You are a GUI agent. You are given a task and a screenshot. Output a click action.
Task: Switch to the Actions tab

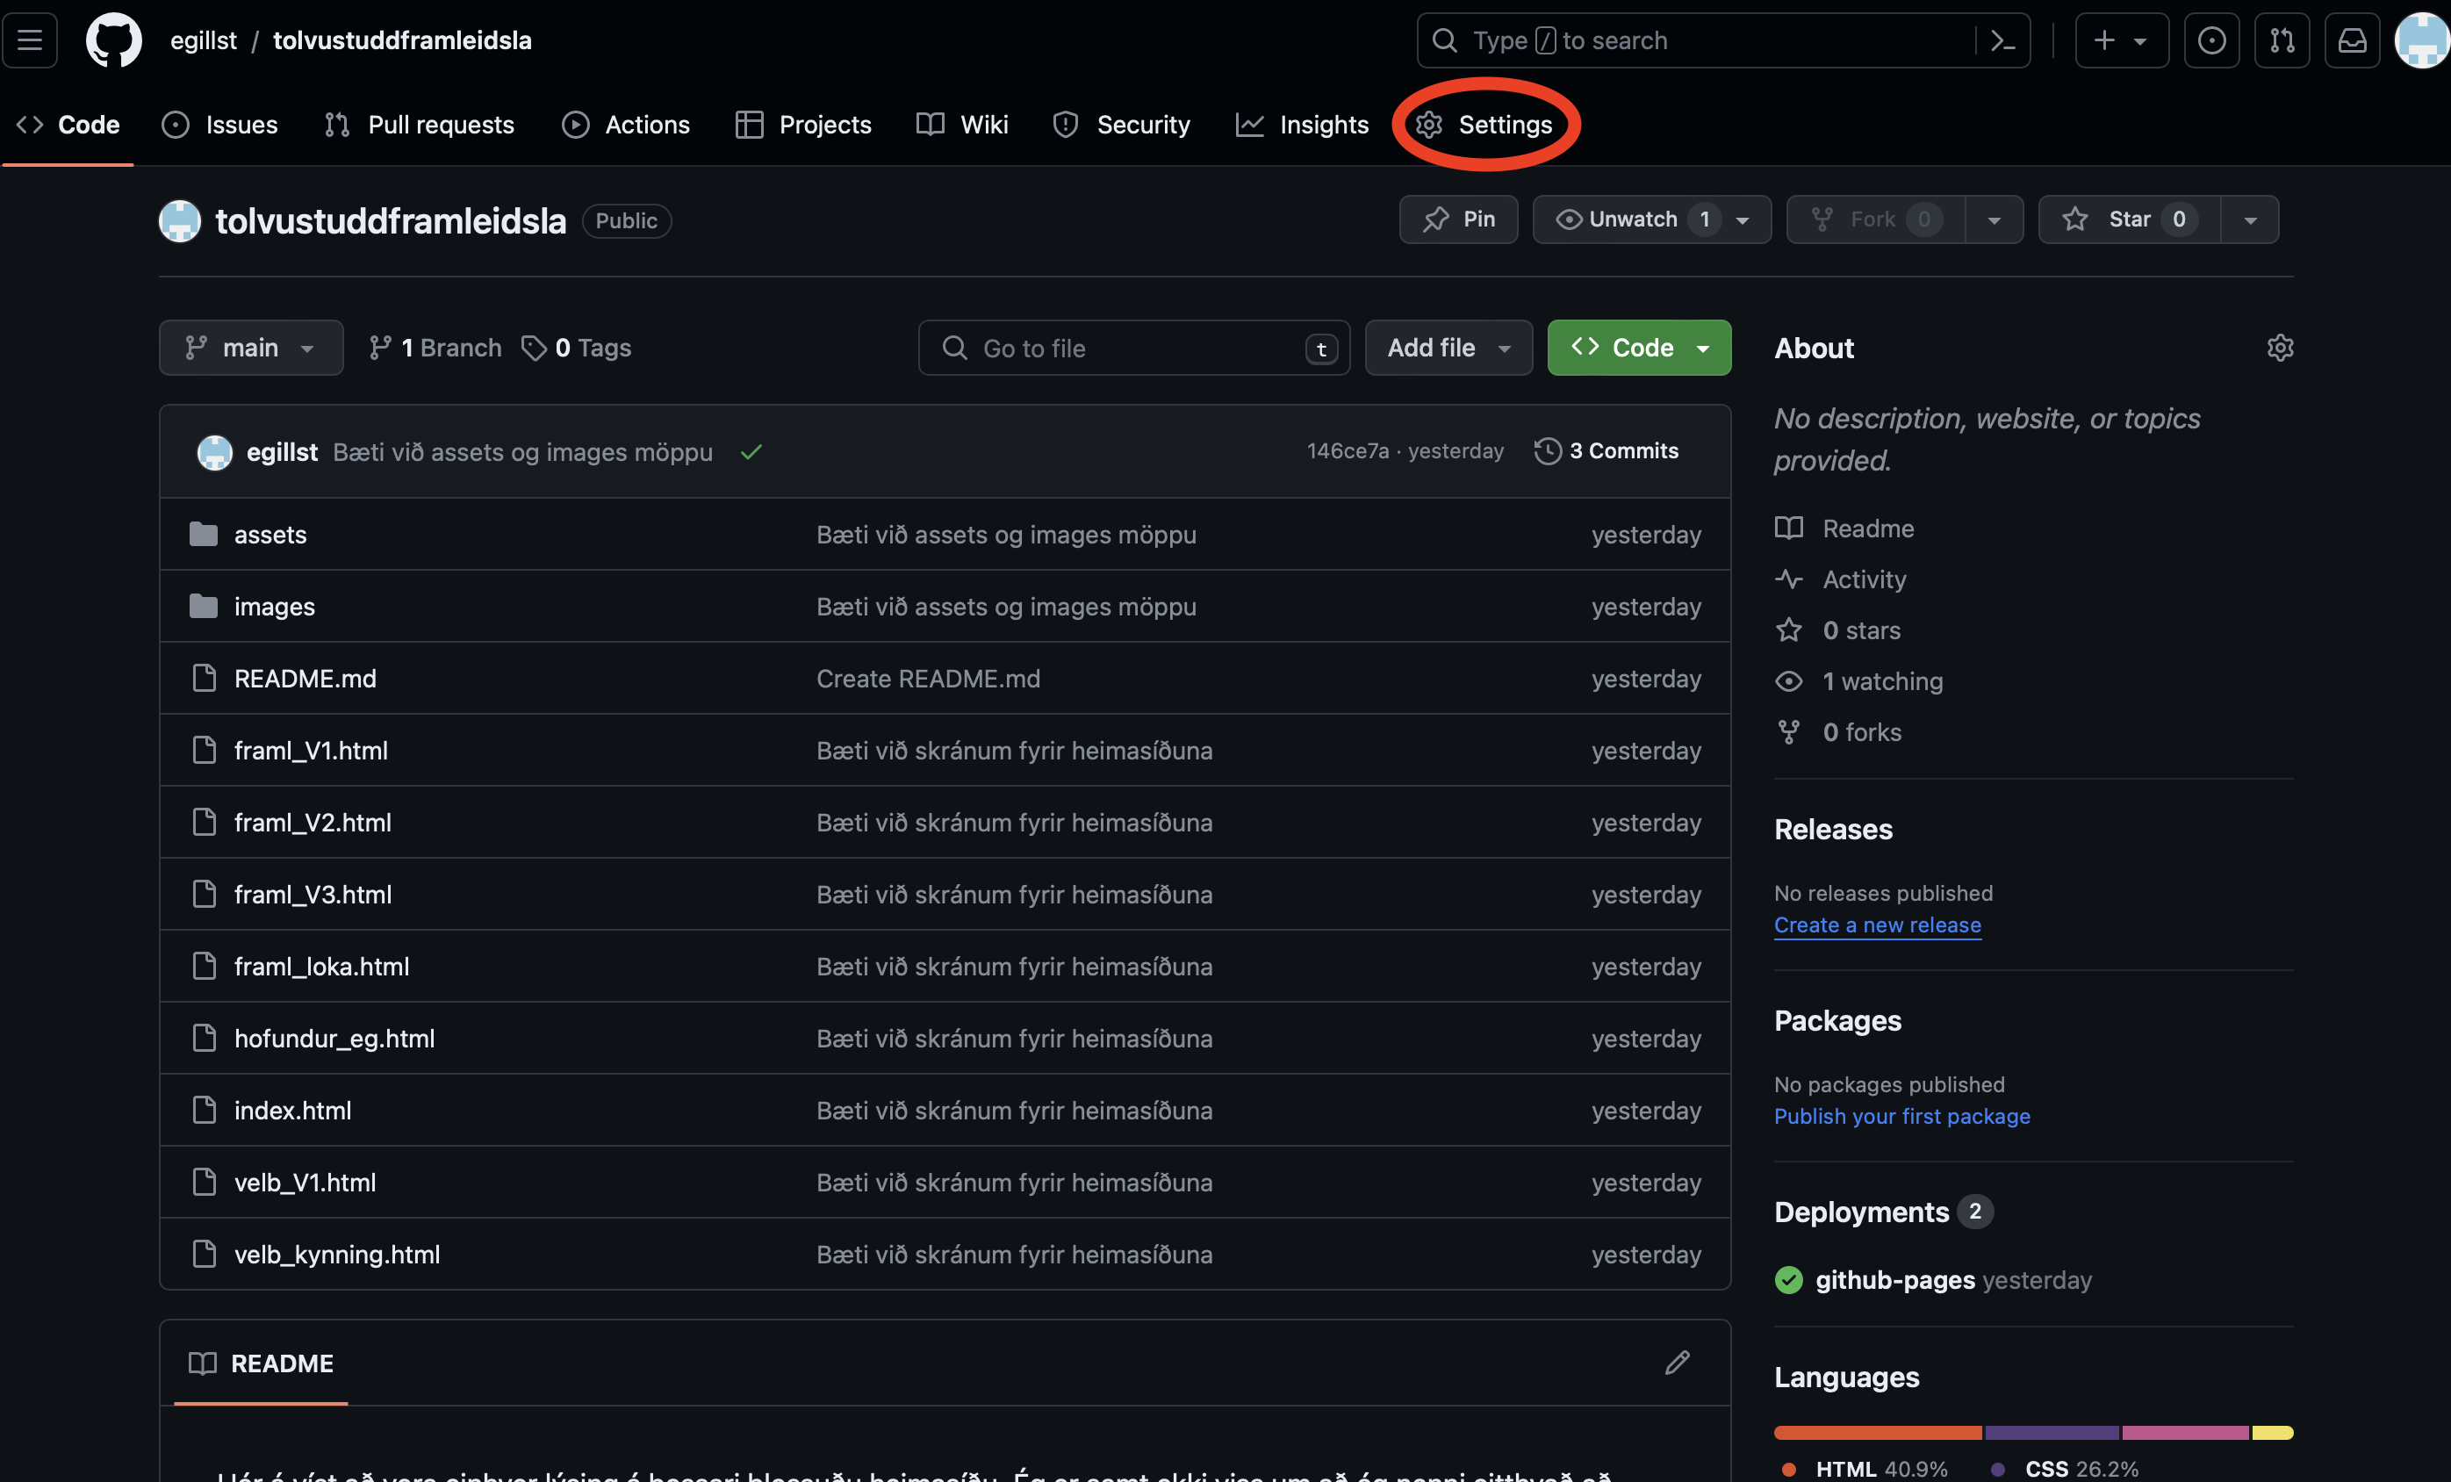[626, 126]
